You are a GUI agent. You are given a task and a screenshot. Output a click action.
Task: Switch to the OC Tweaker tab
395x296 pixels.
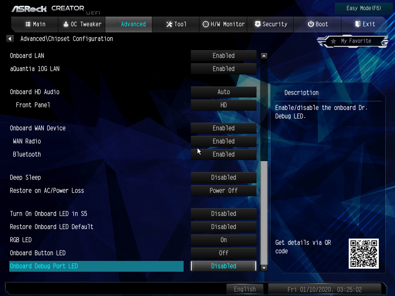pyautogui.click(x=82, y=24)
